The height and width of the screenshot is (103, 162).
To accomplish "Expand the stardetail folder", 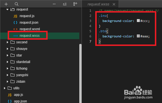I will tap(7, 62).
